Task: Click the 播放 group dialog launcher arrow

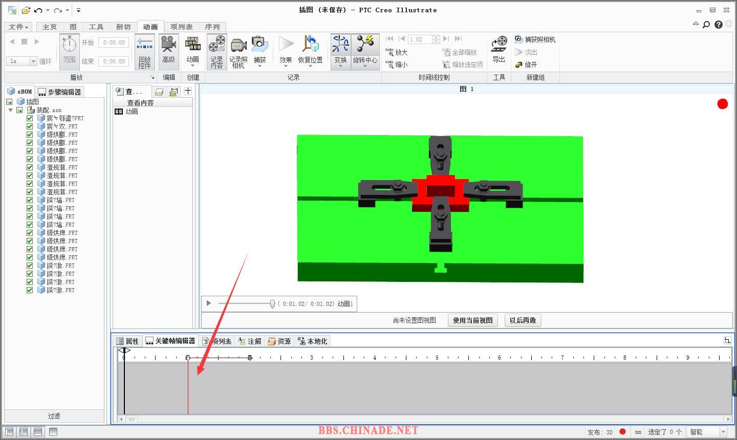Action: 152,77
